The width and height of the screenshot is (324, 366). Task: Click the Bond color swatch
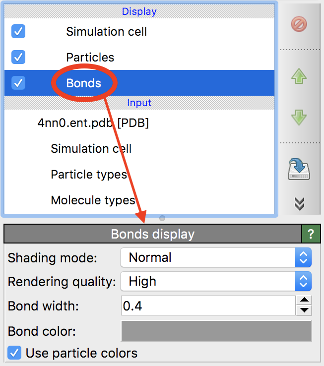[216, 331]
